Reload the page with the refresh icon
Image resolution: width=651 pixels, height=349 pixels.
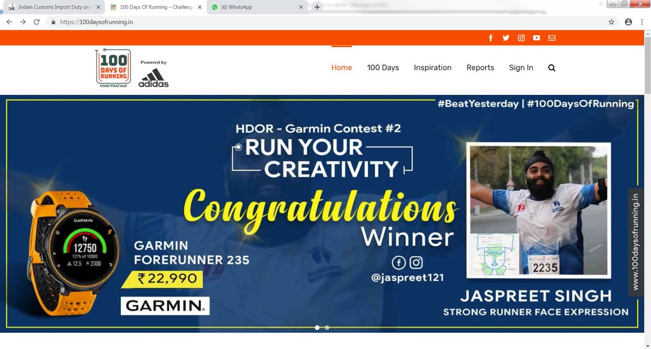[x=36, y=22]
